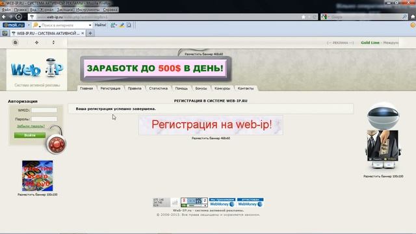Open a new tab with plus button
Screen dimensions: 416x234
tap(90, 33)
